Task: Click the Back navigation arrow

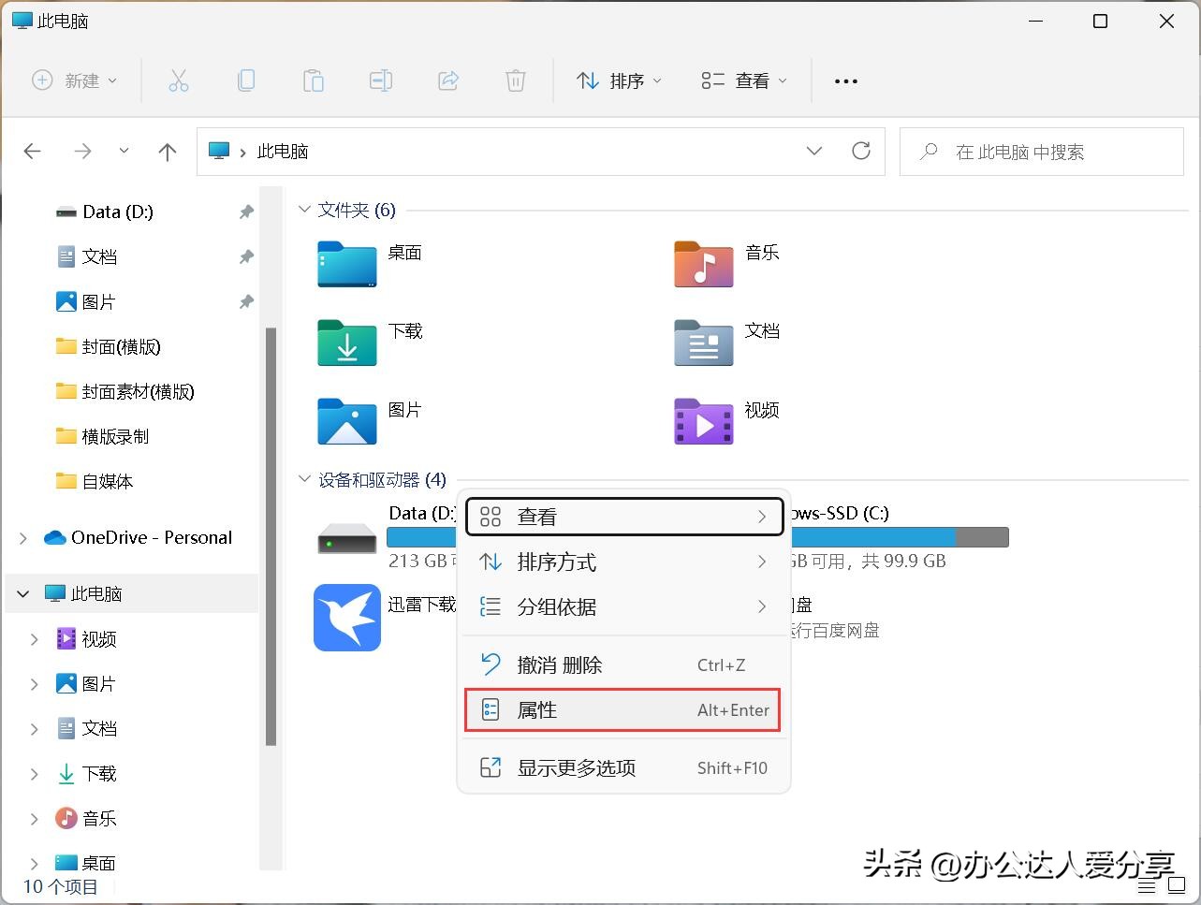Action: click(x=32, y=151)
